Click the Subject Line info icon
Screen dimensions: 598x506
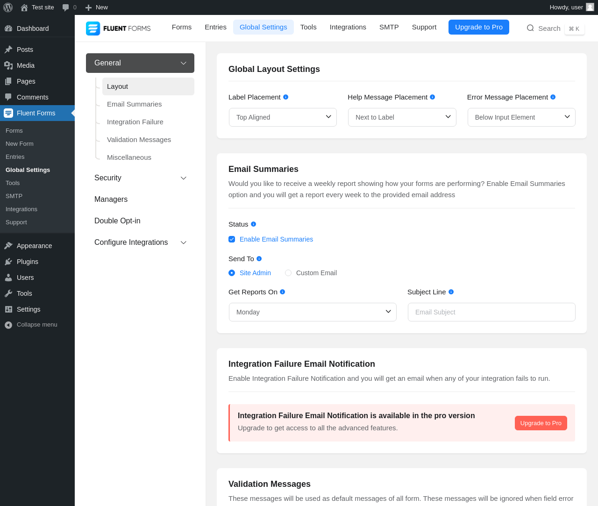[x=451, y=292]
